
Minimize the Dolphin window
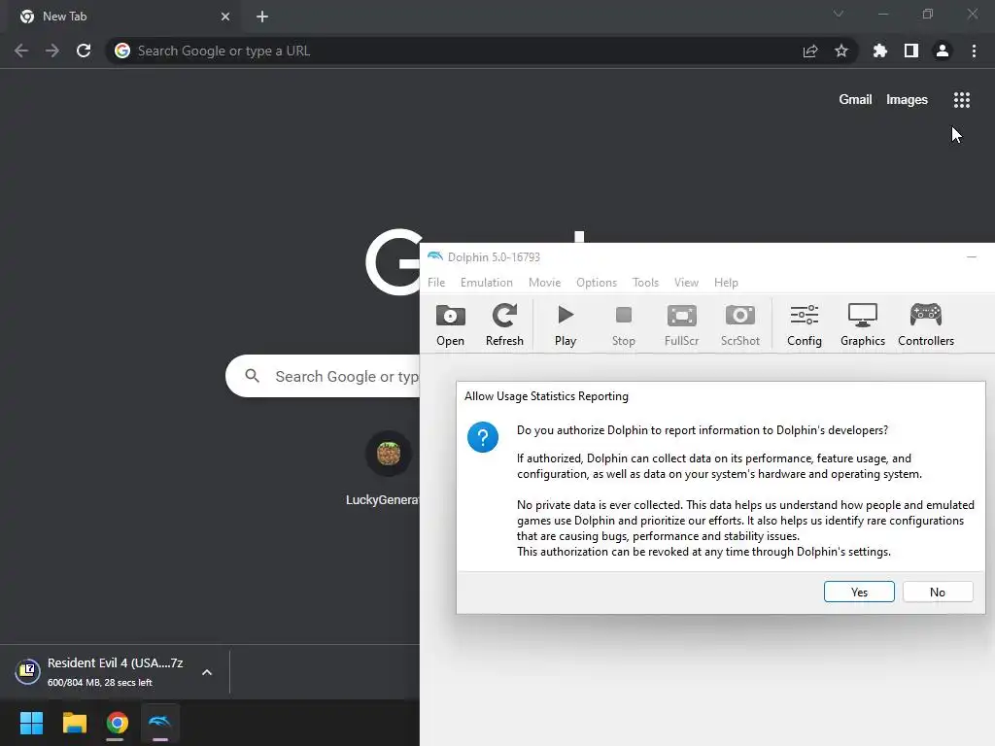(x=971, y=256)
